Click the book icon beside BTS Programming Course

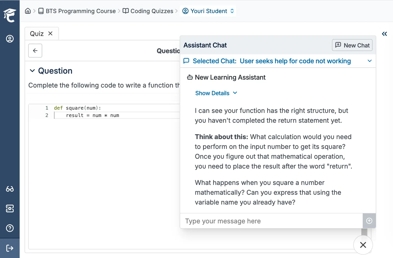[41, 11]
